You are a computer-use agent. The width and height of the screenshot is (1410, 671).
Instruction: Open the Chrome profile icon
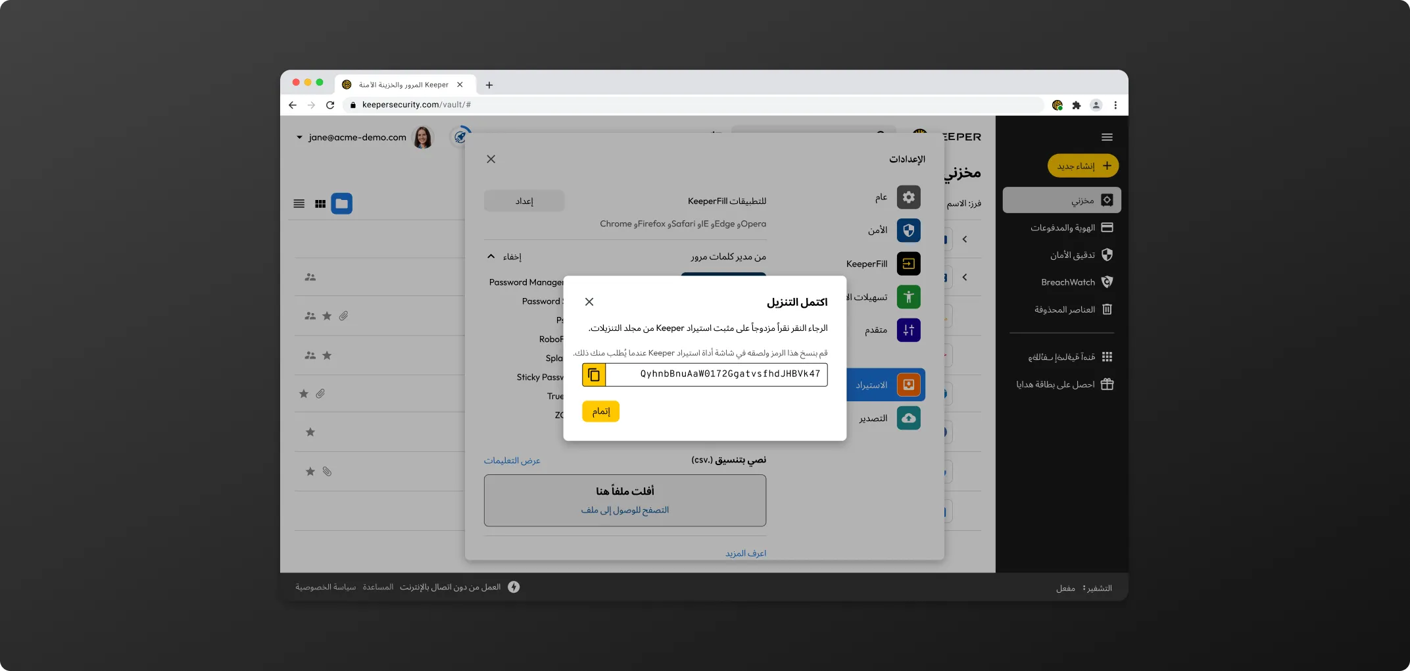pyautogui.click(x=1096, y=105)
